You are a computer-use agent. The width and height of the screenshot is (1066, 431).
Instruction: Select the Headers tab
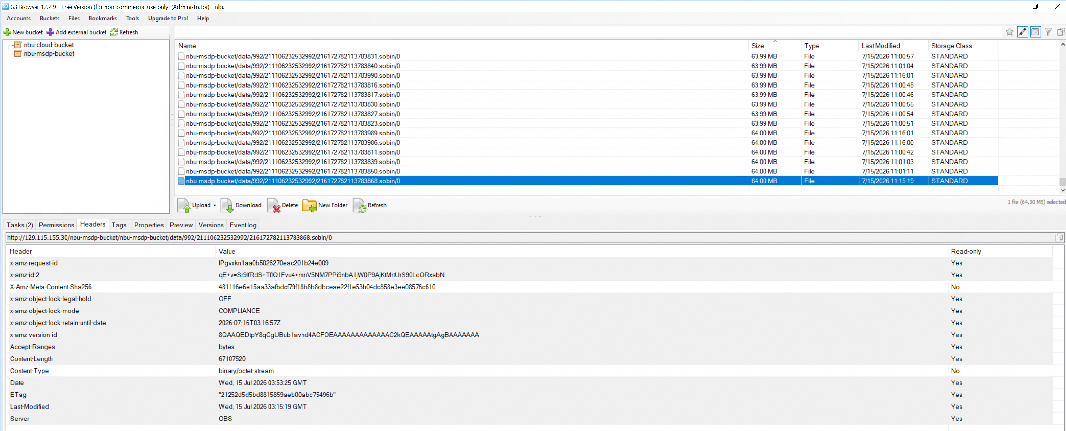(x=93, y=224)
